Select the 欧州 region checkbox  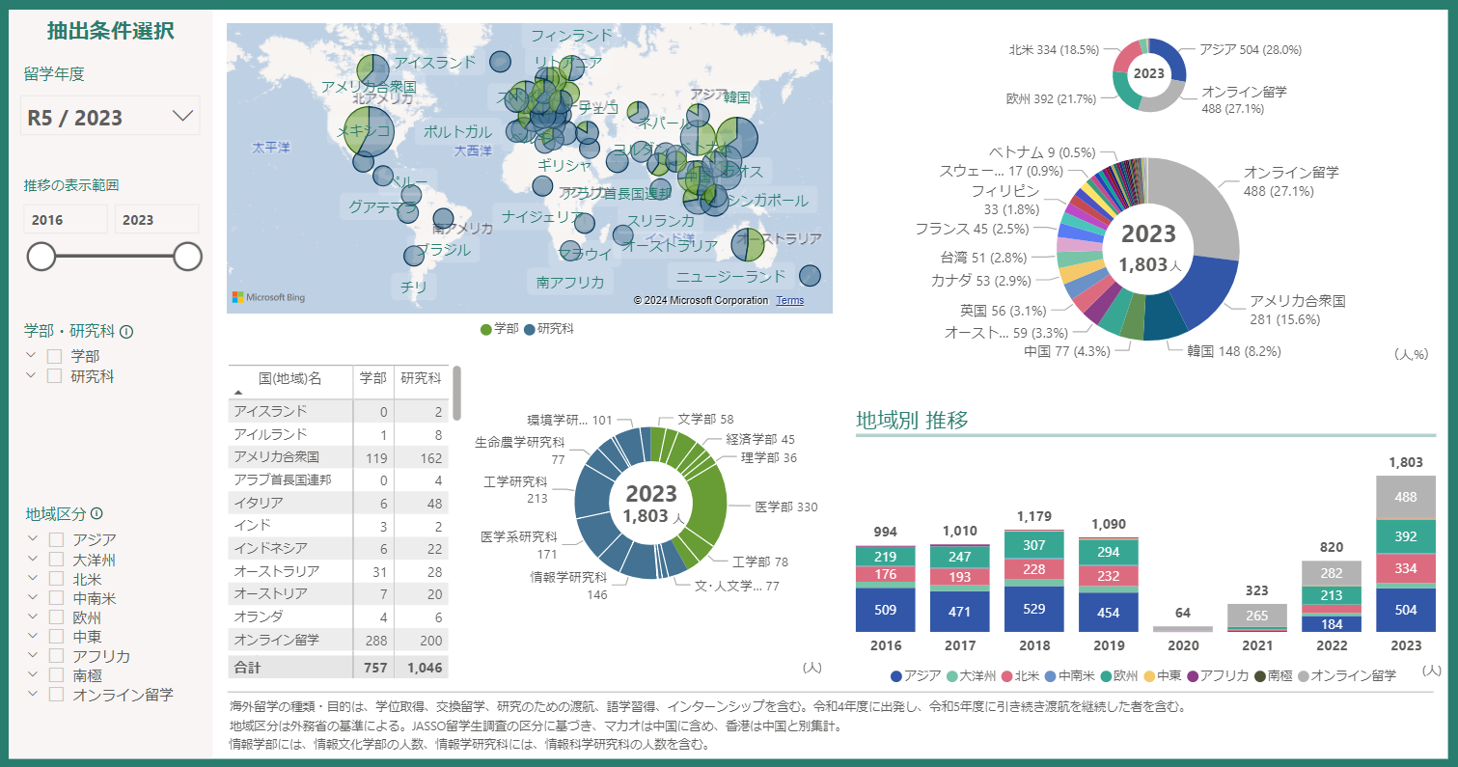point(57,616)
